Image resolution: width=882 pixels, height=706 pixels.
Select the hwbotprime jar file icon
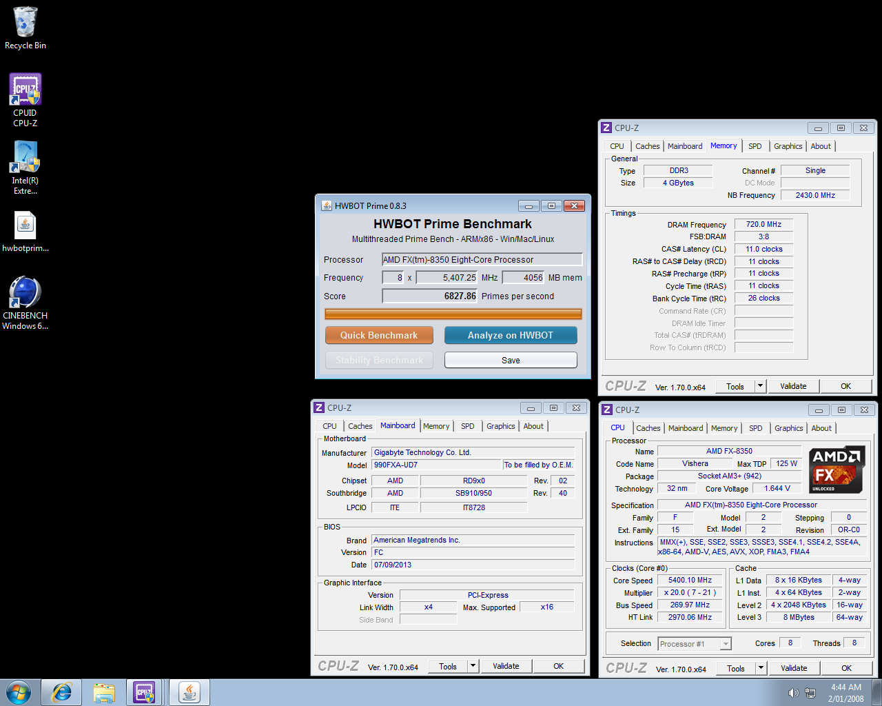(25, 231)
